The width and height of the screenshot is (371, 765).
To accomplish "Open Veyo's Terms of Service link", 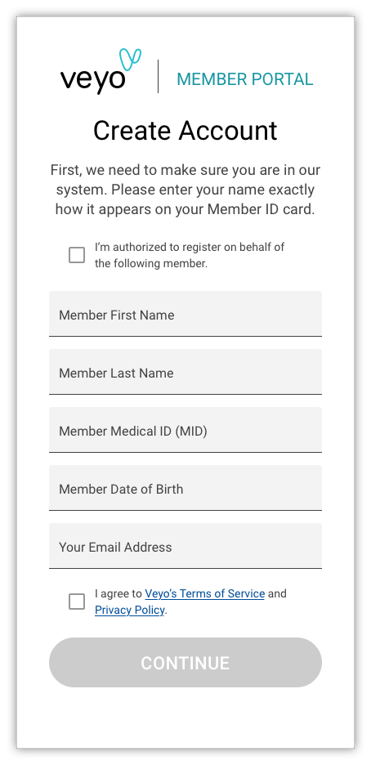I will click(205, 593).
